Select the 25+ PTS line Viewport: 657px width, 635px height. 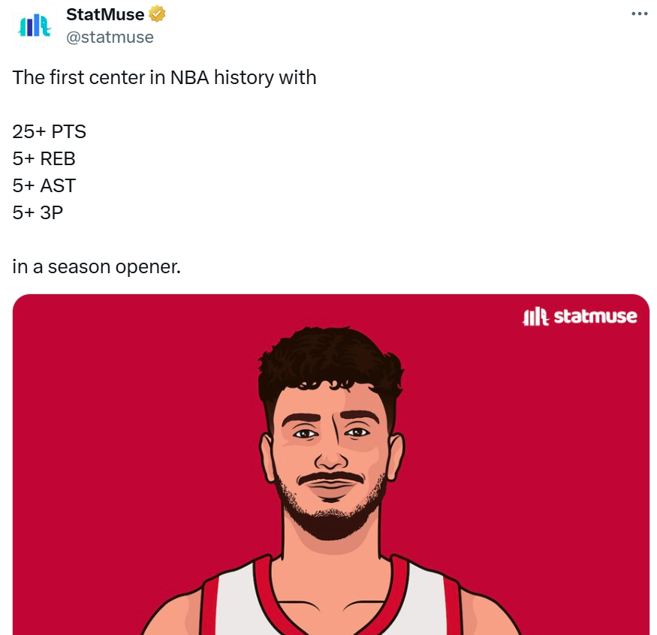click(x=49, y=131)
